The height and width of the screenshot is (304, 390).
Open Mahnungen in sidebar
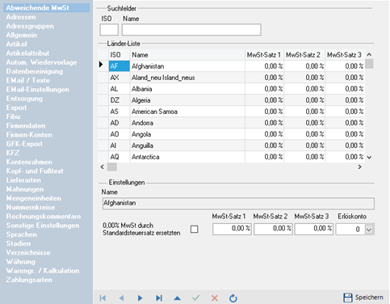(25, 189)
